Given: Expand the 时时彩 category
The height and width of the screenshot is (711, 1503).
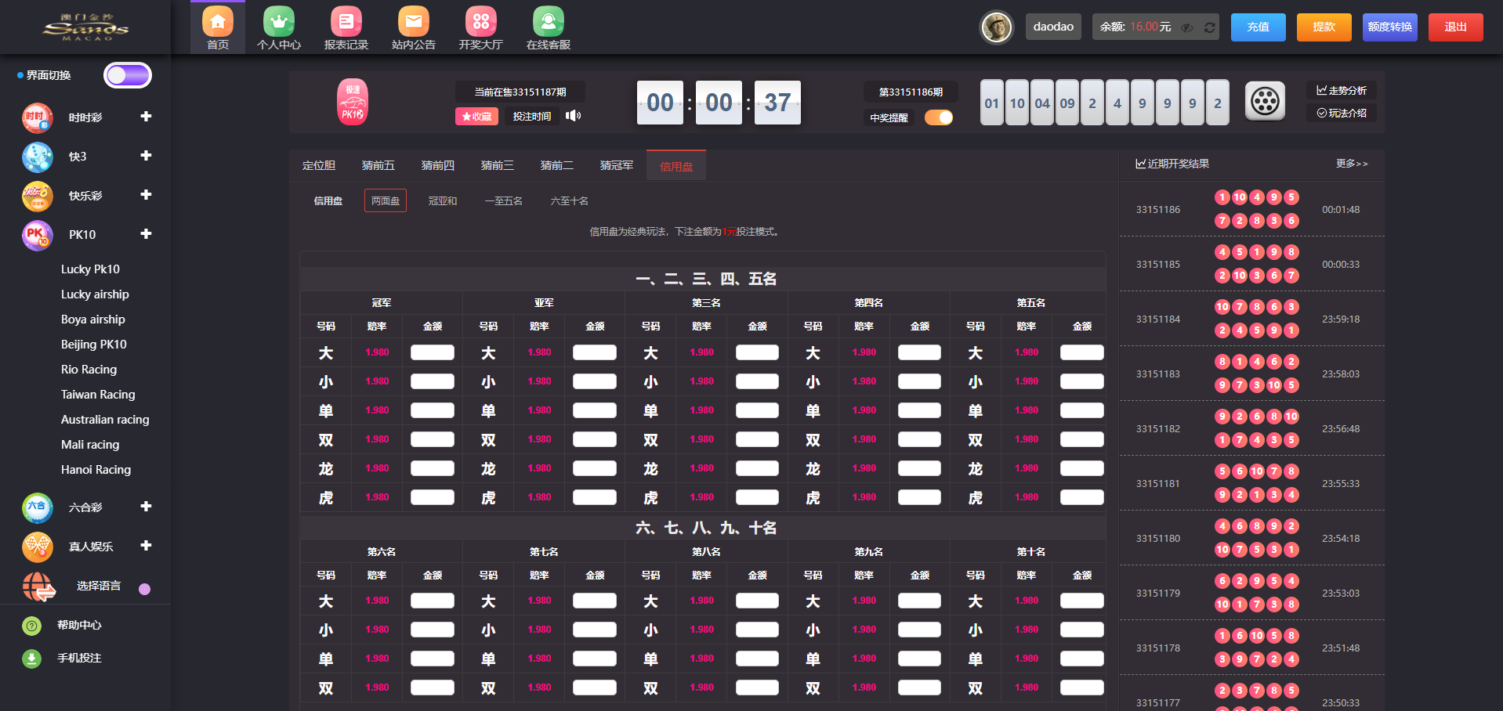Looking at the screenshot, I should 146,117.
